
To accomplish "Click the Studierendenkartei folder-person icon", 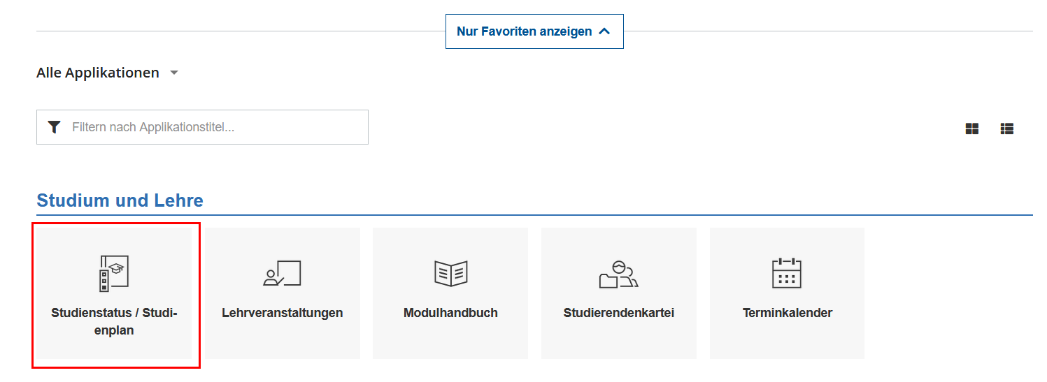I will tap(618, 274).
